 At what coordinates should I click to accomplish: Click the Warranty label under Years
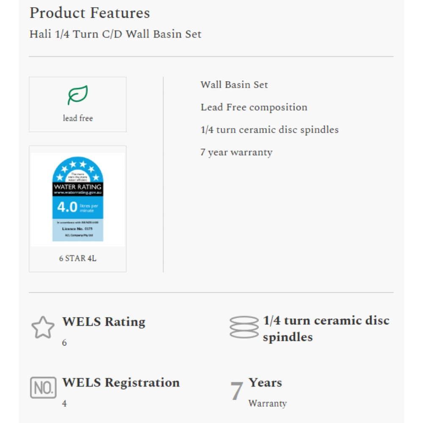tap(267, 404)
